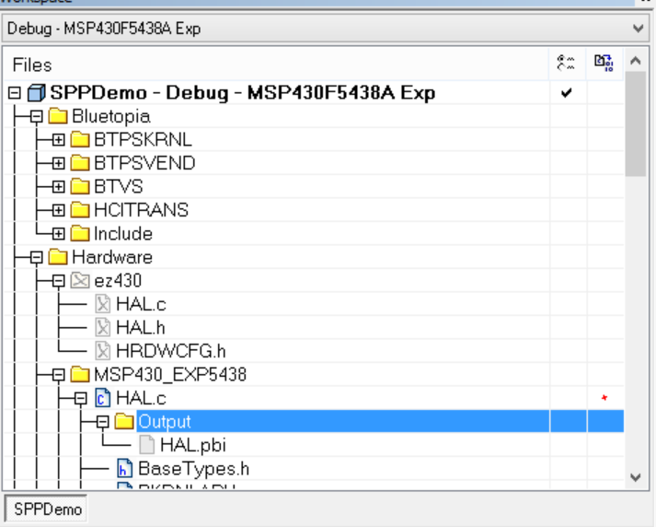
Task: Collapse the Hardware folder
Action: pyautogui.click(x=37, y=257)
